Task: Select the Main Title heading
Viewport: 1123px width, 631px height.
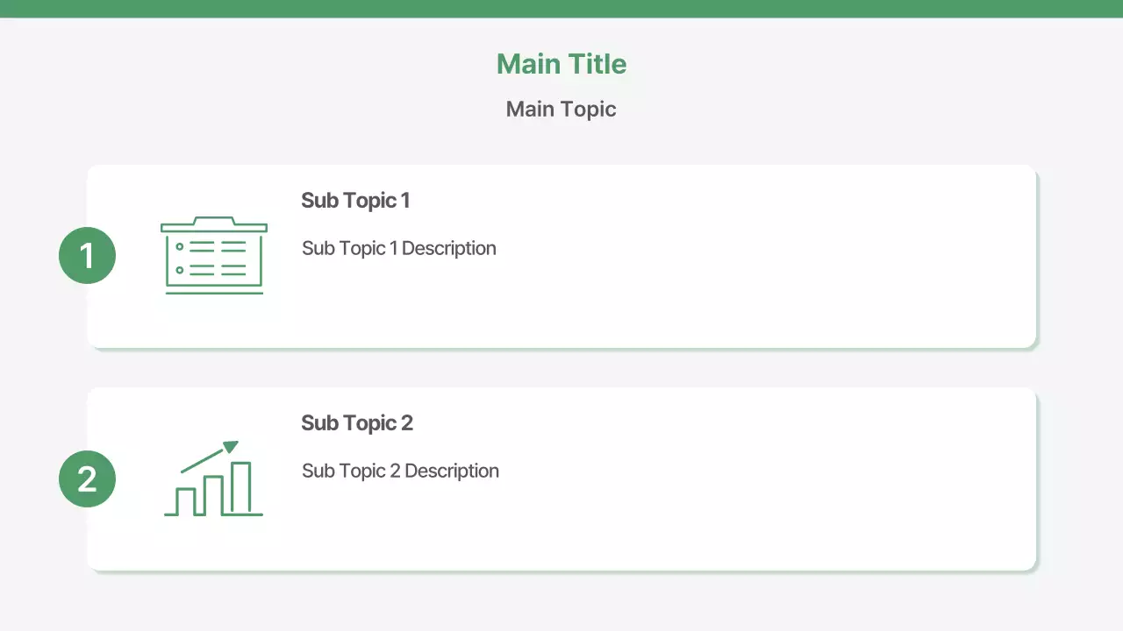Action: pos(561,64)
